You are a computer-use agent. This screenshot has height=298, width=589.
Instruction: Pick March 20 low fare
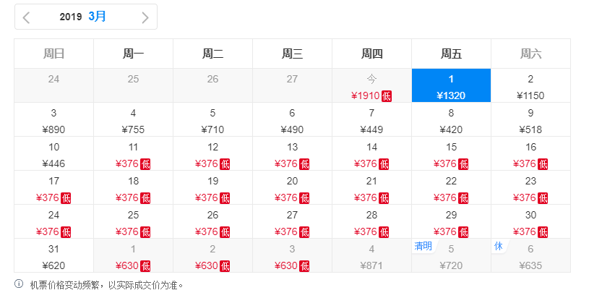292,187
